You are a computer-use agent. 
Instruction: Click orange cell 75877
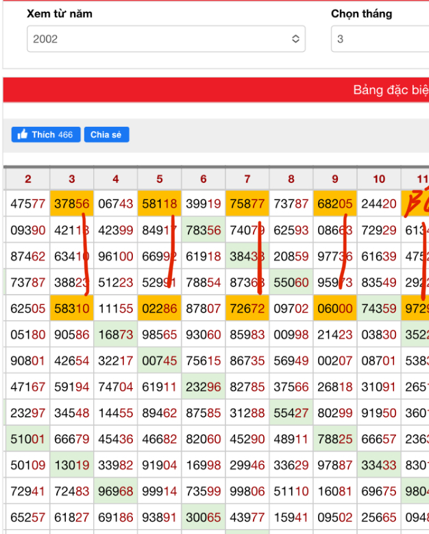pos(247,204)
